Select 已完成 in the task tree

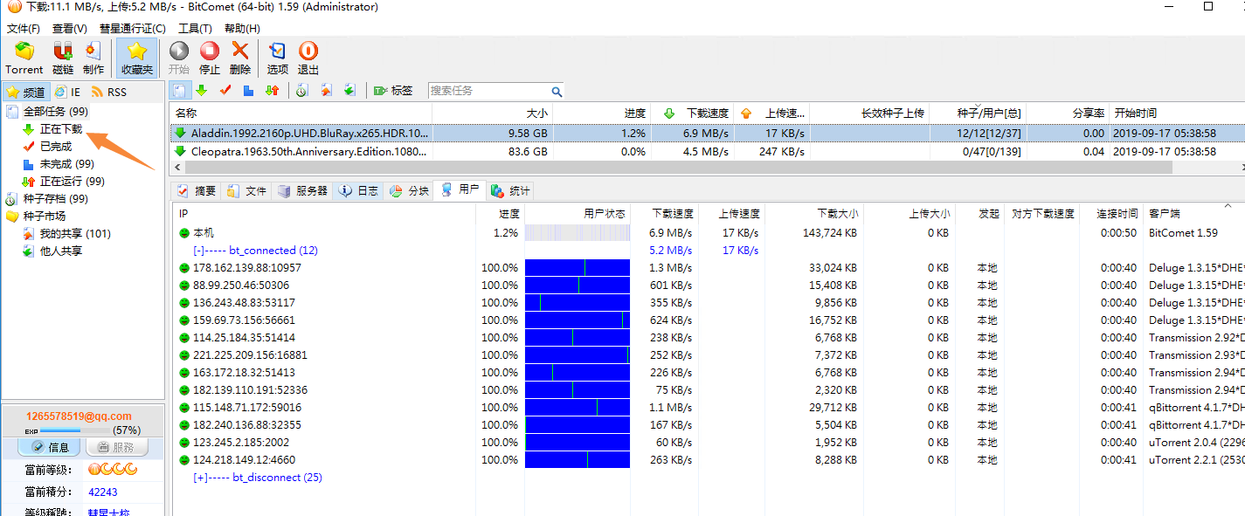[x=56, y=146]
